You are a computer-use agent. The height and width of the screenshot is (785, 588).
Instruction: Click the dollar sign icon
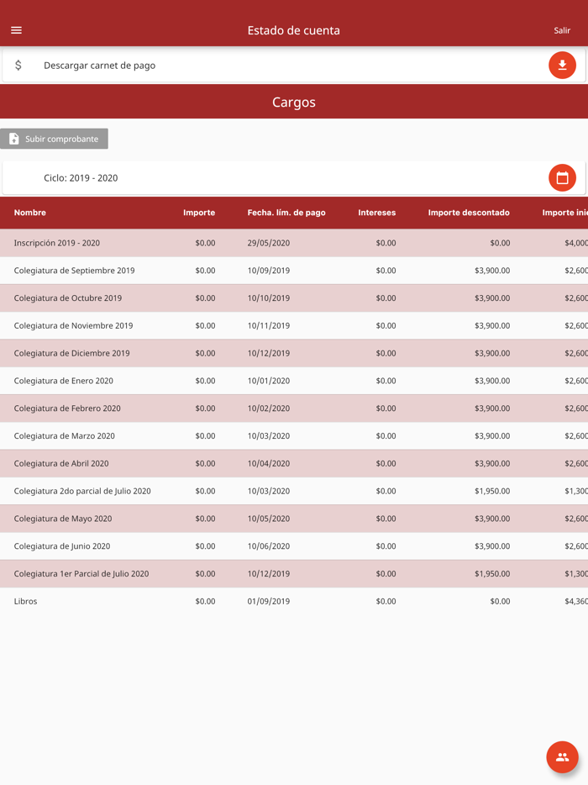(18, 65)
